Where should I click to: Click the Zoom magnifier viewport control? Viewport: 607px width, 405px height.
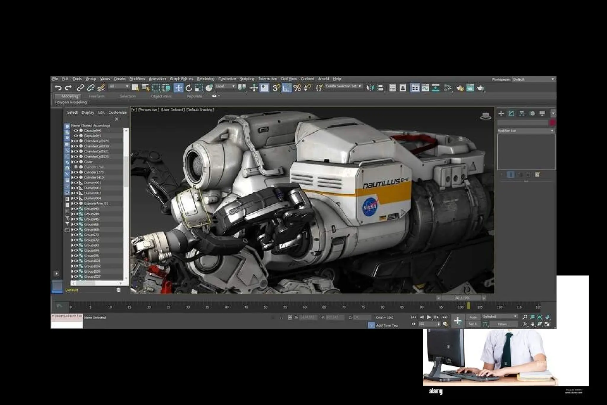tap(525, 317)
